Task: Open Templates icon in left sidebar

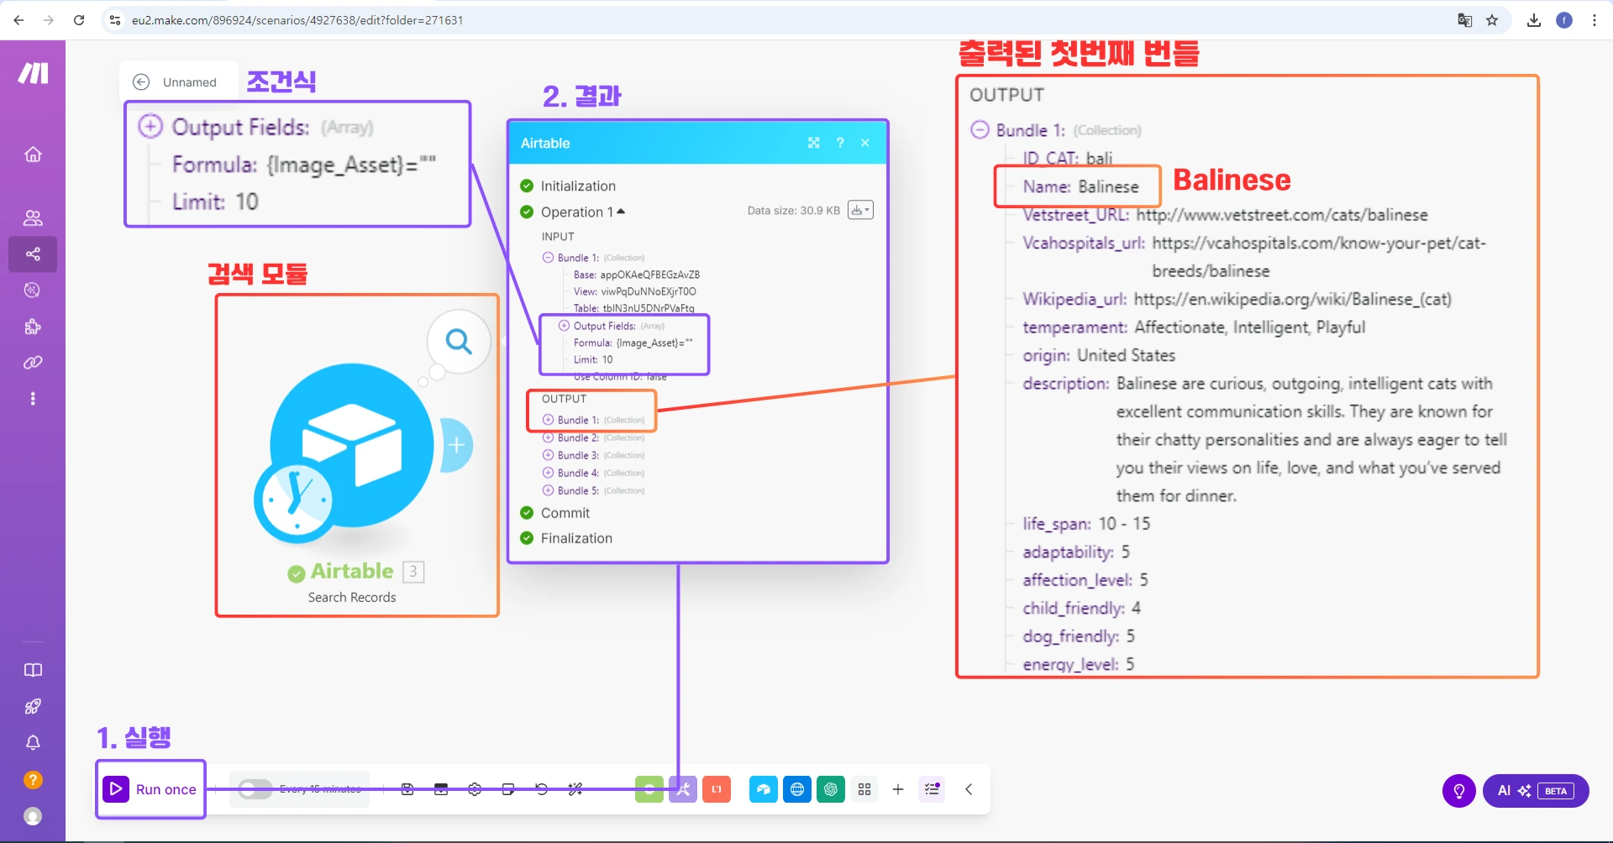Action: point(33,291)
